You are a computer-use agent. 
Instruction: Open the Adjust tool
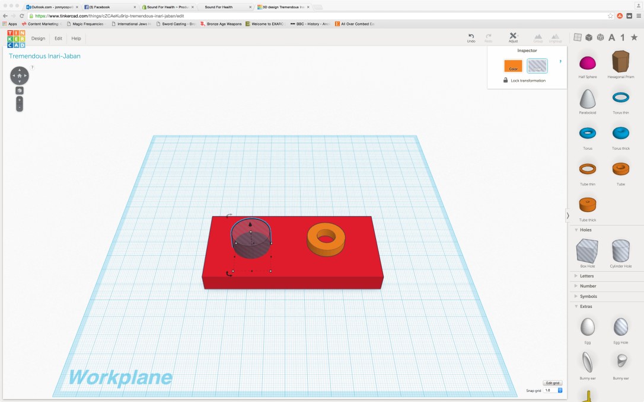pyautogui.click(x=513, y=37)
